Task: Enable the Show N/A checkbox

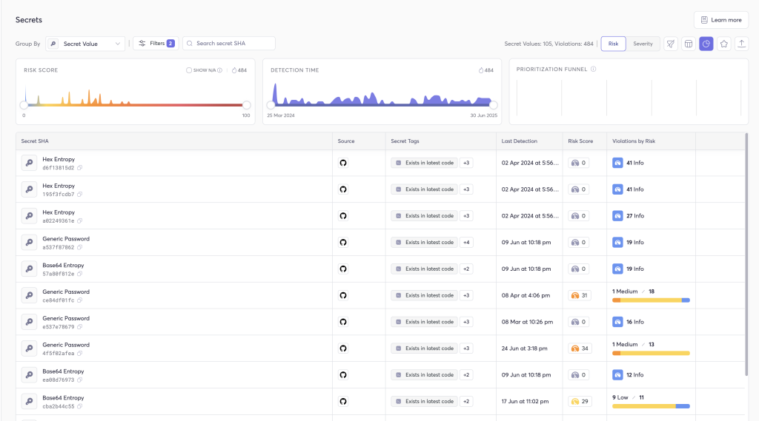Action: 190,70
